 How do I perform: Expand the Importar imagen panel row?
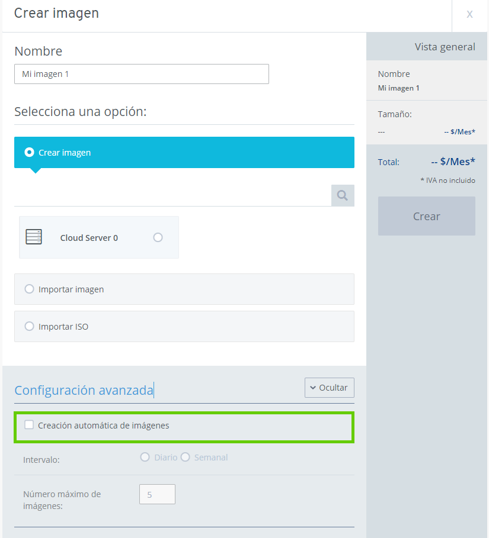click(184, 289)
